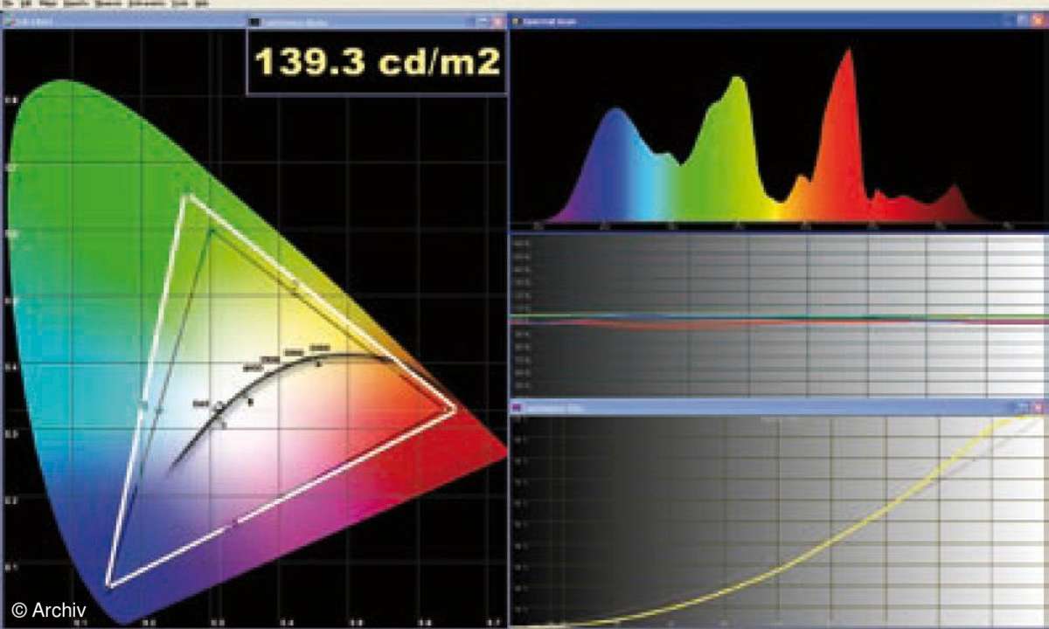Click the blue peak in the spectrum graph
The image size is (1049, 629).
(x=616, y=114)
